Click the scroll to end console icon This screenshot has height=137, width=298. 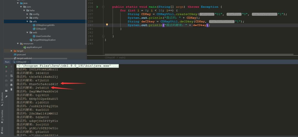click(11, 80)
